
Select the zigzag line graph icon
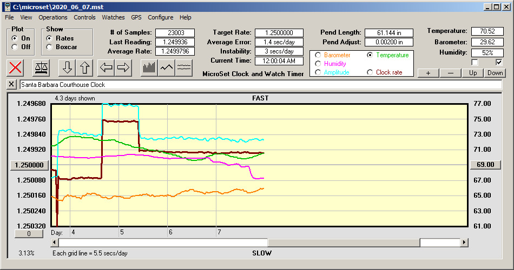point(167,67)
